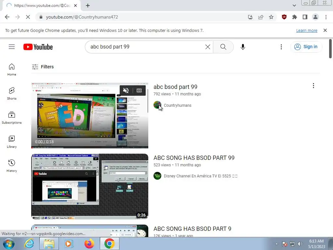The height and width of the screenshot is (250, 333).
Task: Open the YouTube guide hamburger menu
Action: tap(12, 47)
